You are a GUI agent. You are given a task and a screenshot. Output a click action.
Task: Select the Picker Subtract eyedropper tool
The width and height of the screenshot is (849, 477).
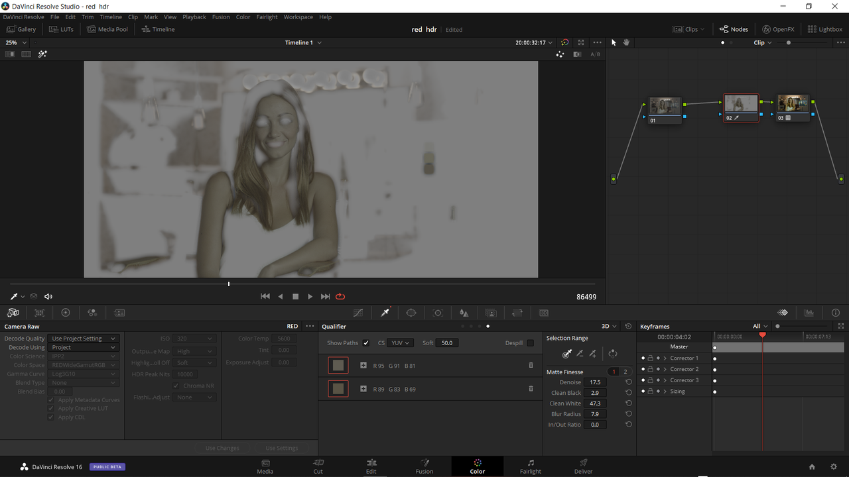[580, 354]
